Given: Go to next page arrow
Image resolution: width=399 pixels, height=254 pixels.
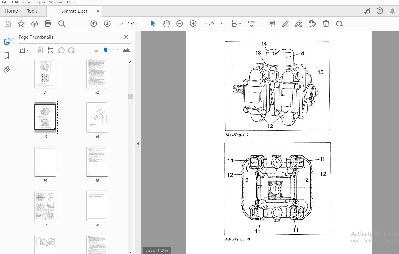Looking at the screenshot, I should (x=107, y=24).
